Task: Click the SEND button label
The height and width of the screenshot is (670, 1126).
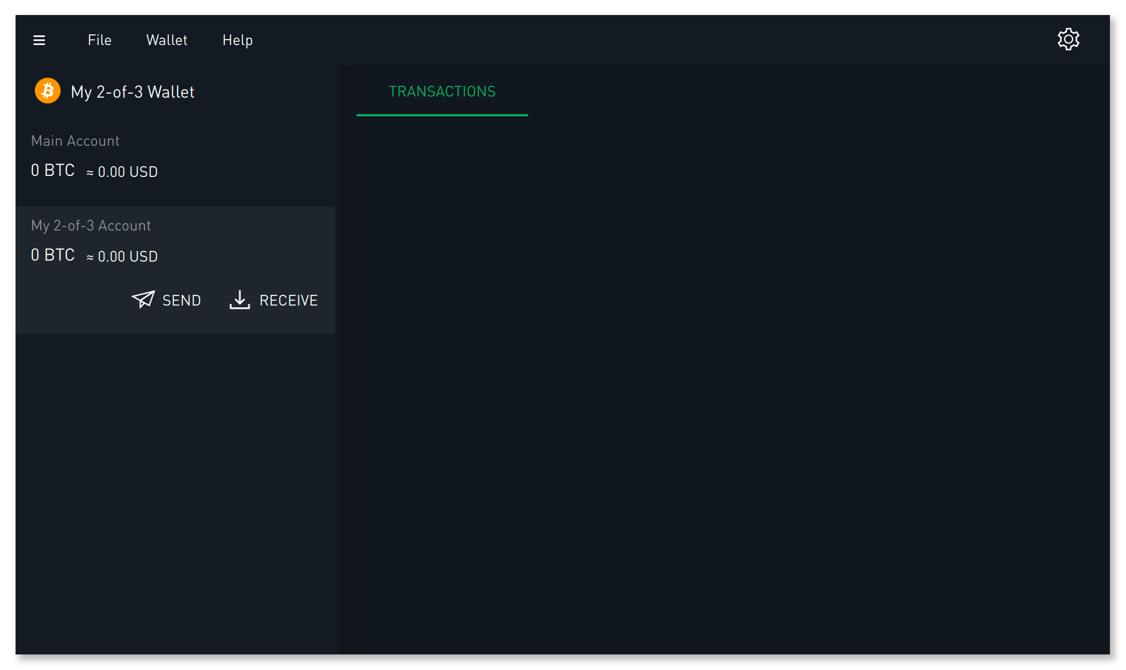Action: (x=182, y=301)
